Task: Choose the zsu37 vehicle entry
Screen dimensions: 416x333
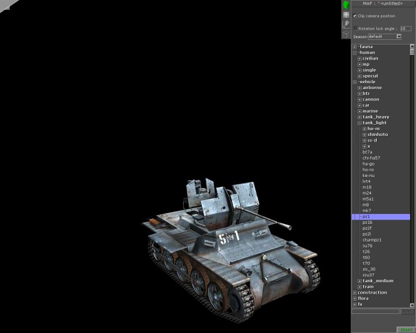Action: pyautogui.click(x=369, y=275)
